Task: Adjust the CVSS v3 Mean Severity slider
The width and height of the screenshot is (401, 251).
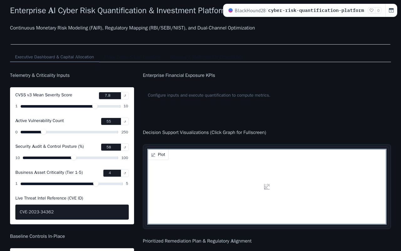Action: [x=70, y=106]
